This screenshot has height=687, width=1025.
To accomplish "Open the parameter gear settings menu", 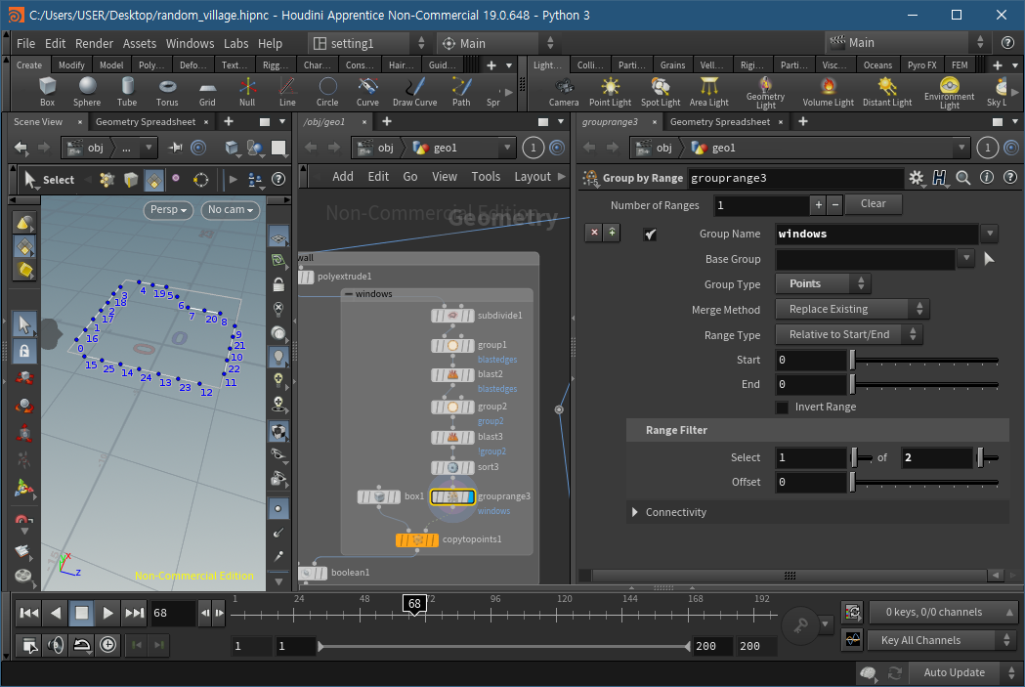I will pos(917,178).
